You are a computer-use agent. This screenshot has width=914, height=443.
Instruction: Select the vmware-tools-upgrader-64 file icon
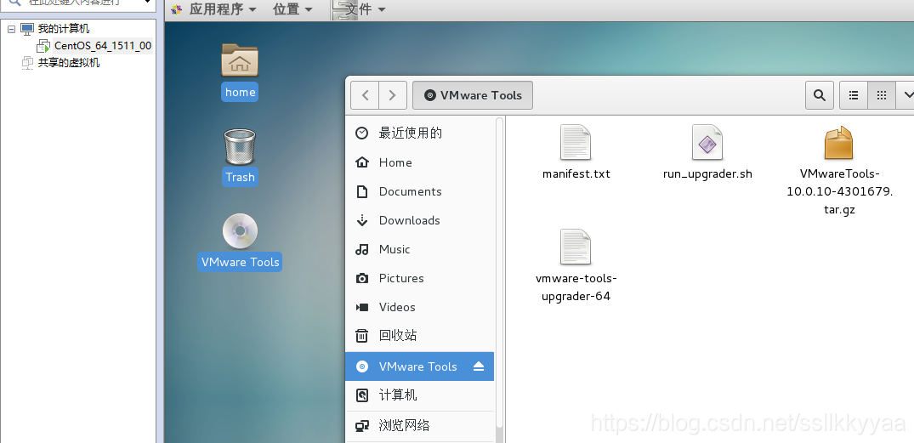(576, 247)
